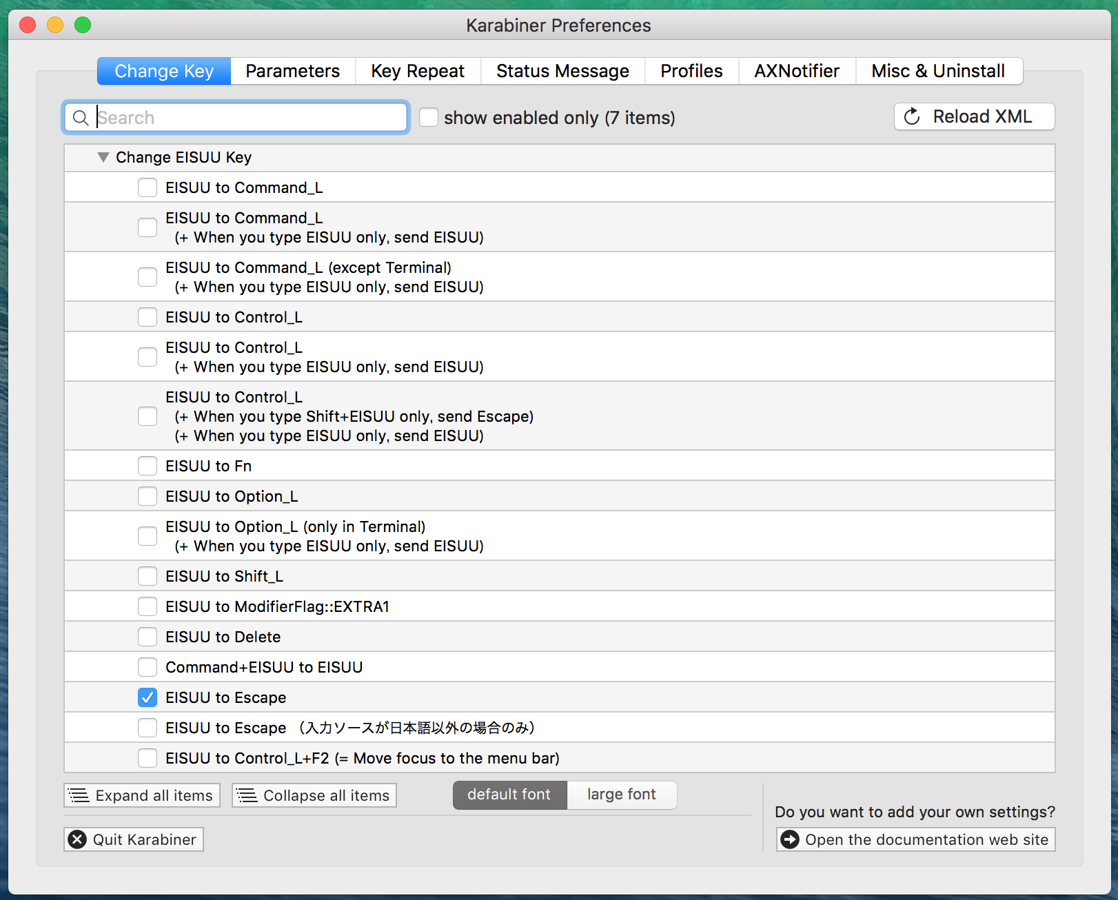Open the Key Repeat tab
Viewport: 1118px width, 900px height.
tap(418, 71)
